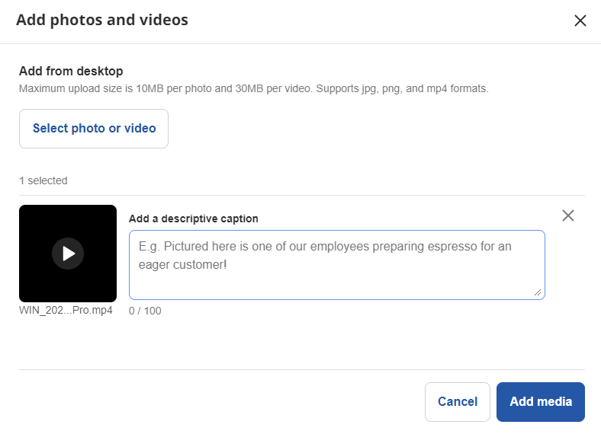
Task: Click the "Add photos and videos" dialog title
Action: pos(102,20)
